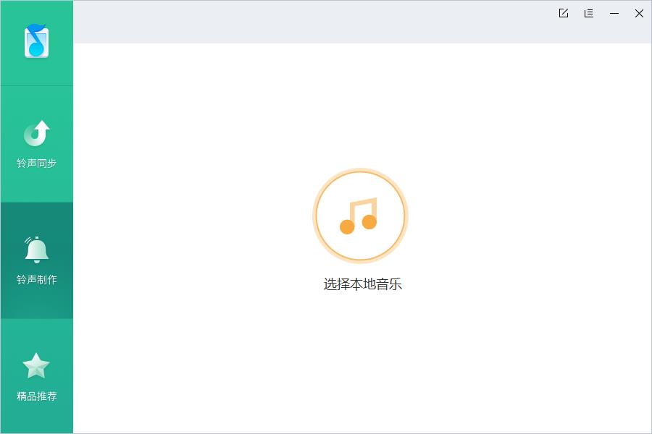Click the 精品推荐 text label
The height and width of the screenshot is (434, 652).
[37, 396]
